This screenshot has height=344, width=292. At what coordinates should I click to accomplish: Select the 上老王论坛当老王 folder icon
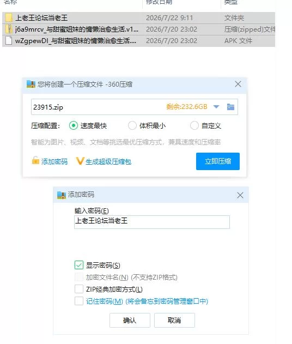9,18
